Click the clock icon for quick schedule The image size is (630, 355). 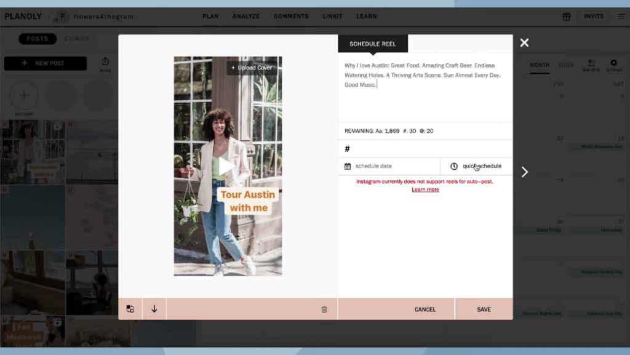(454, 166)
